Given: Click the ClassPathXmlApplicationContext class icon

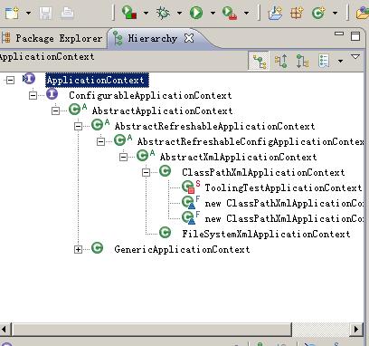Looking at the screenshot, I should [x=166, y=171].
